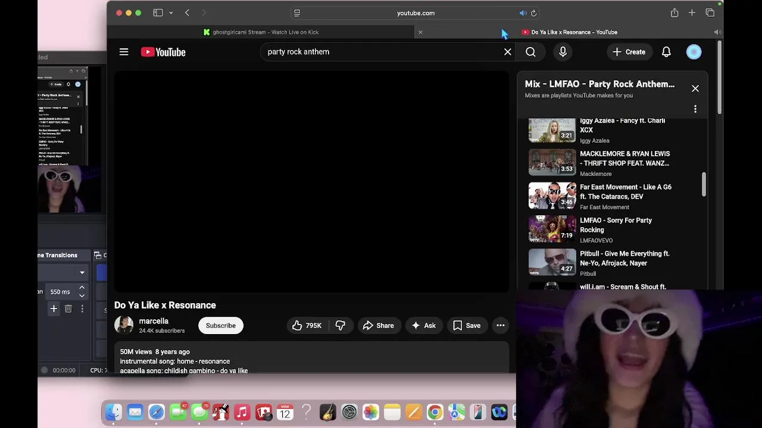This screenshot has height=428, width=762.
Task: Click the youtube.com address field
Action: pyautogui.click(x=416, y=12)
